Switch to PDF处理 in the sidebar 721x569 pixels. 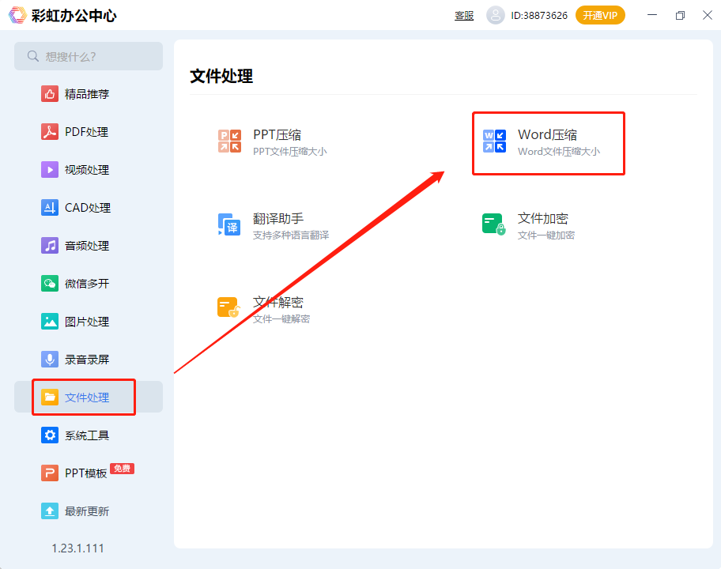pyautogui.click(x=89, y=132)
